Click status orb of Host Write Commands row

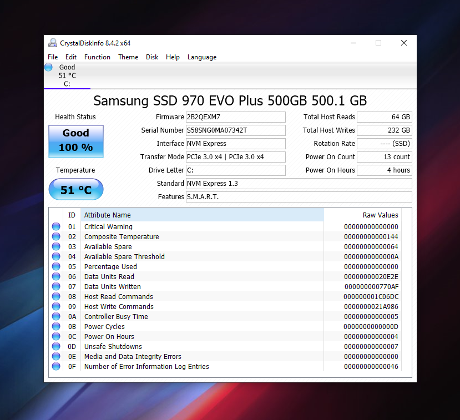click(56, 306)
